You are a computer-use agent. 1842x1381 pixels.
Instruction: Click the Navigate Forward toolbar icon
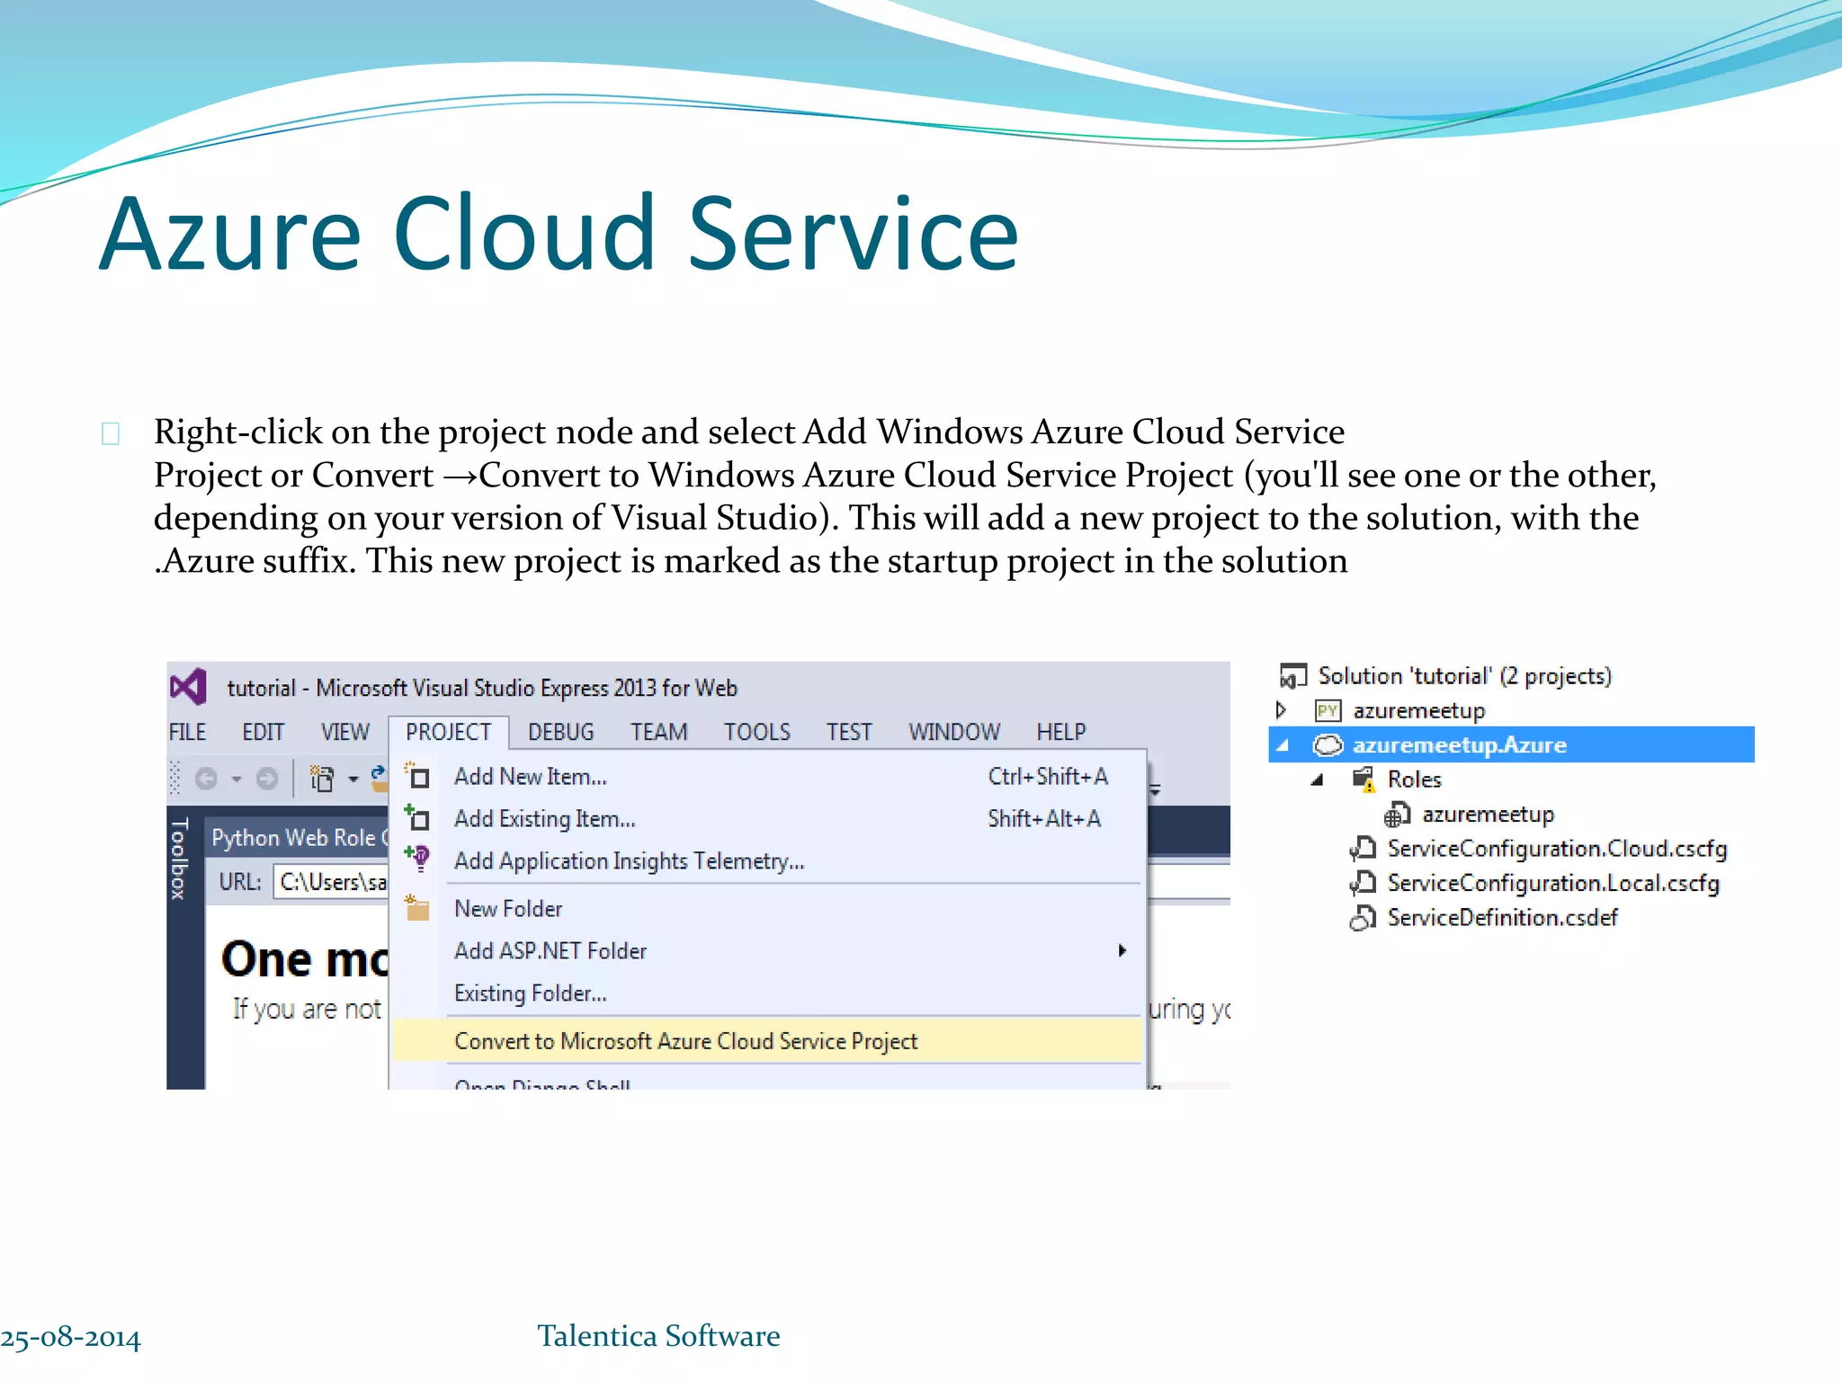(267, 778)
